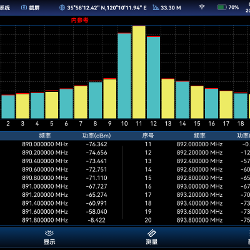Click sequence number 11 in table
250x250 pixels.
tap(148, 144)
